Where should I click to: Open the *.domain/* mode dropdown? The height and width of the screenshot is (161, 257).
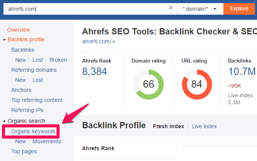[200, 9]
